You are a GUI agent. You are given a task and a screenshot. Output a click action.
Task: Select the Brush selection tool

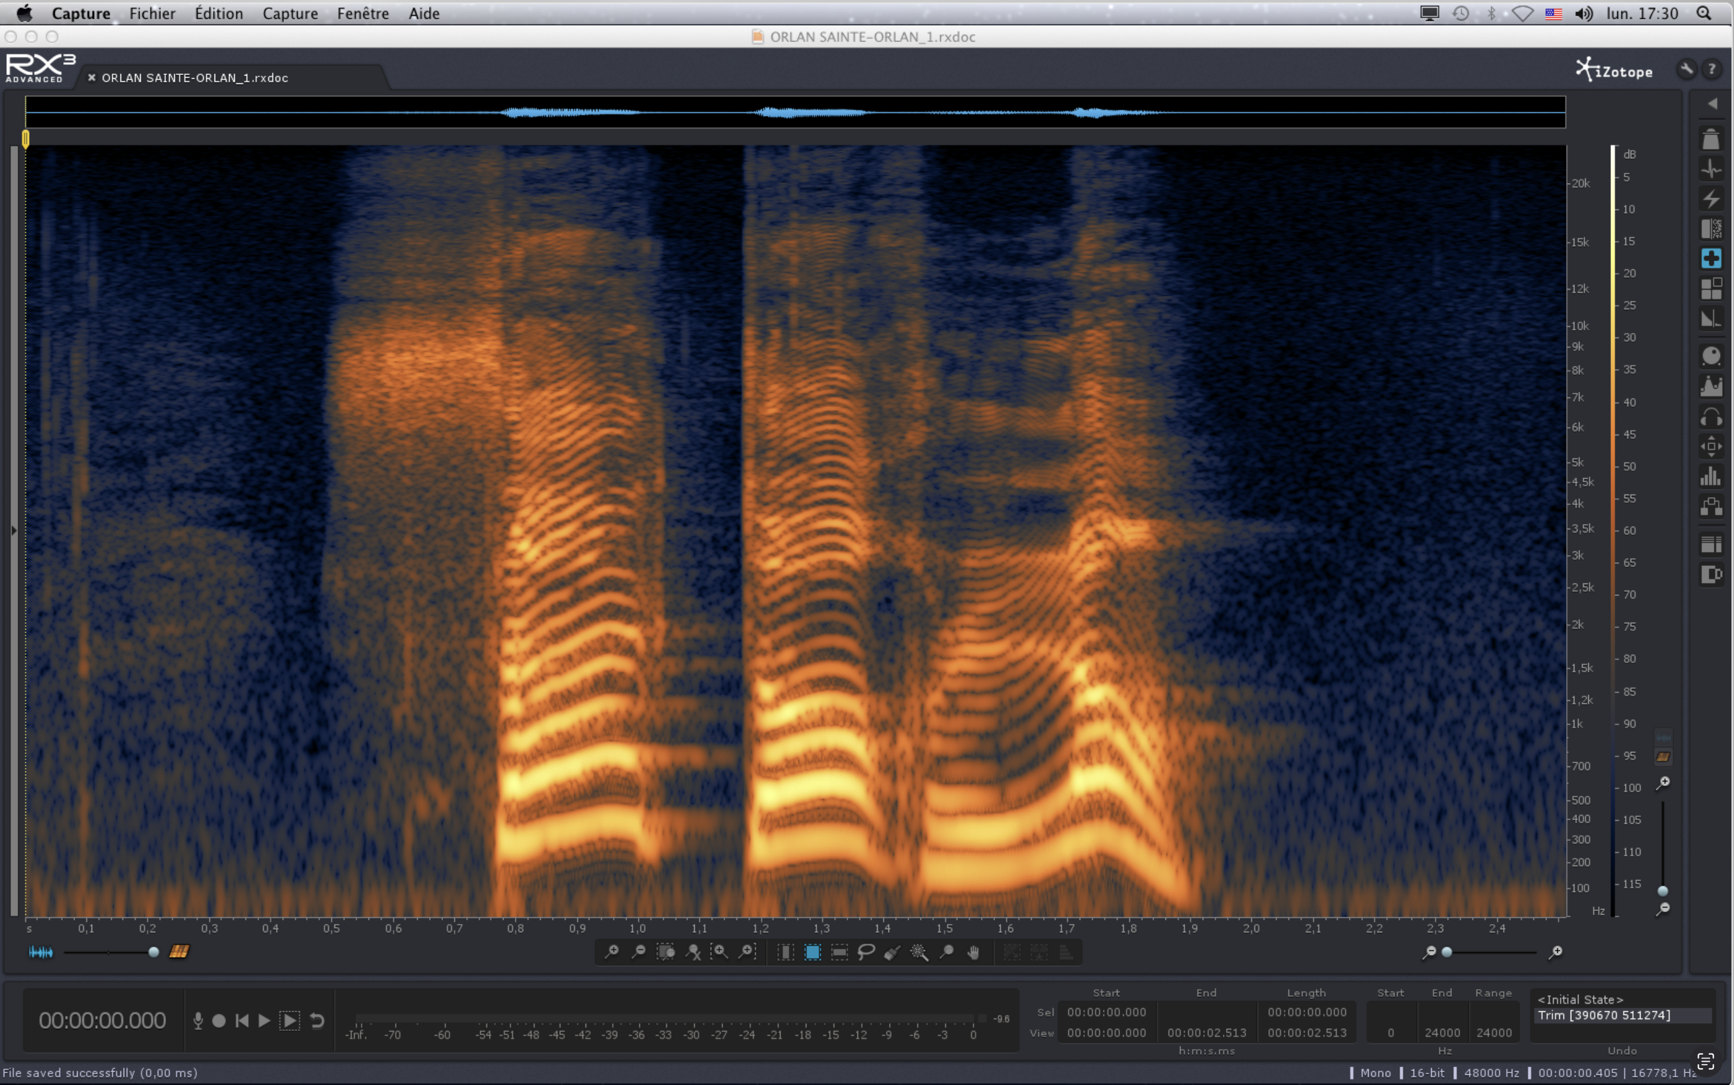tap(893, 951)
